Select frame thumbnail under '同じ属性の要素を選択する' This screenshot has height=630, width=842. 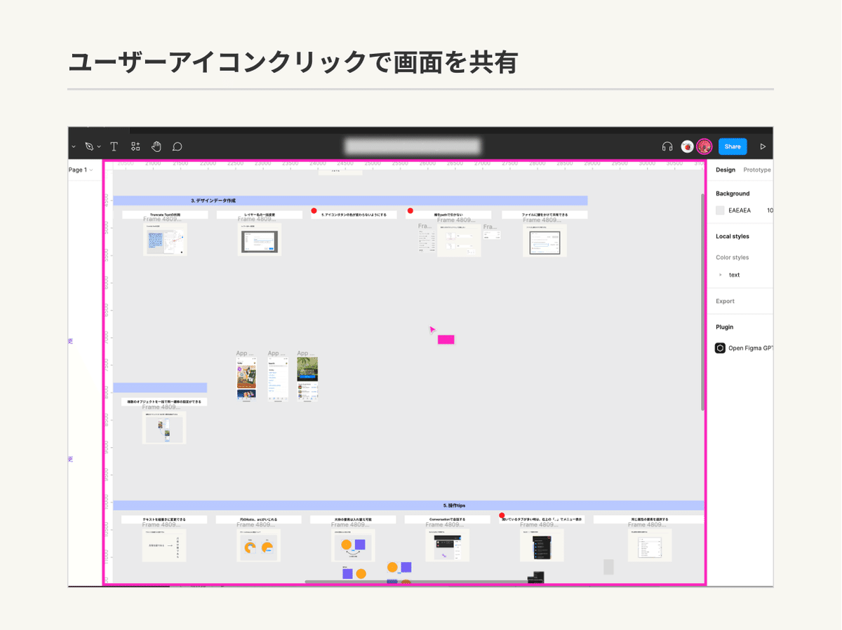coord(650,545)
